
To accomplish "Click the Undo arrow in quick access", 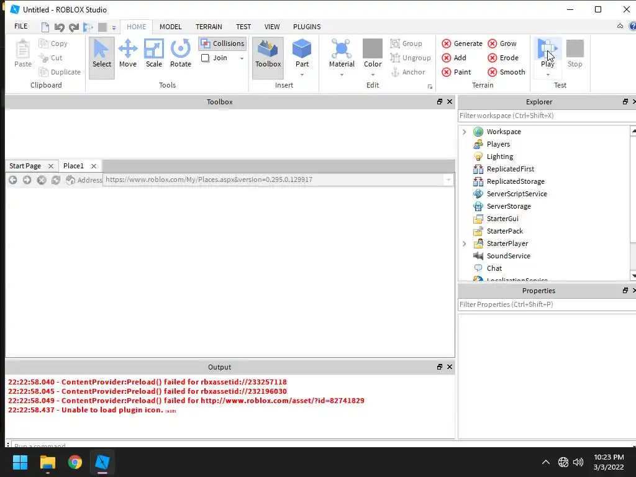I will (59, 27).
